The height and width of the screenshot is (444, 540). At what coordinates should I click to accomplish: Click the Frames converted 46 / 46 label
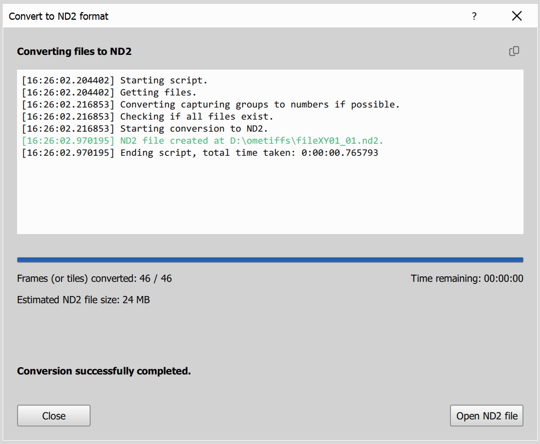point(93,278)
